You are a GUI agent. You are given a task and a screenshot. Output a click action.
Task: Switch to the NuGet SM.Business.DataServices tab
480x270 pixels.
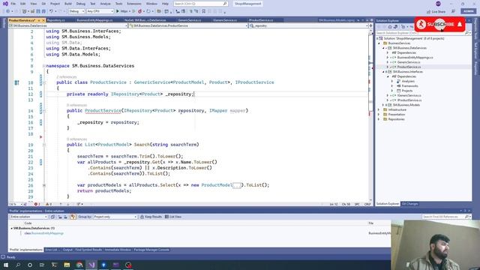point(145,20)
